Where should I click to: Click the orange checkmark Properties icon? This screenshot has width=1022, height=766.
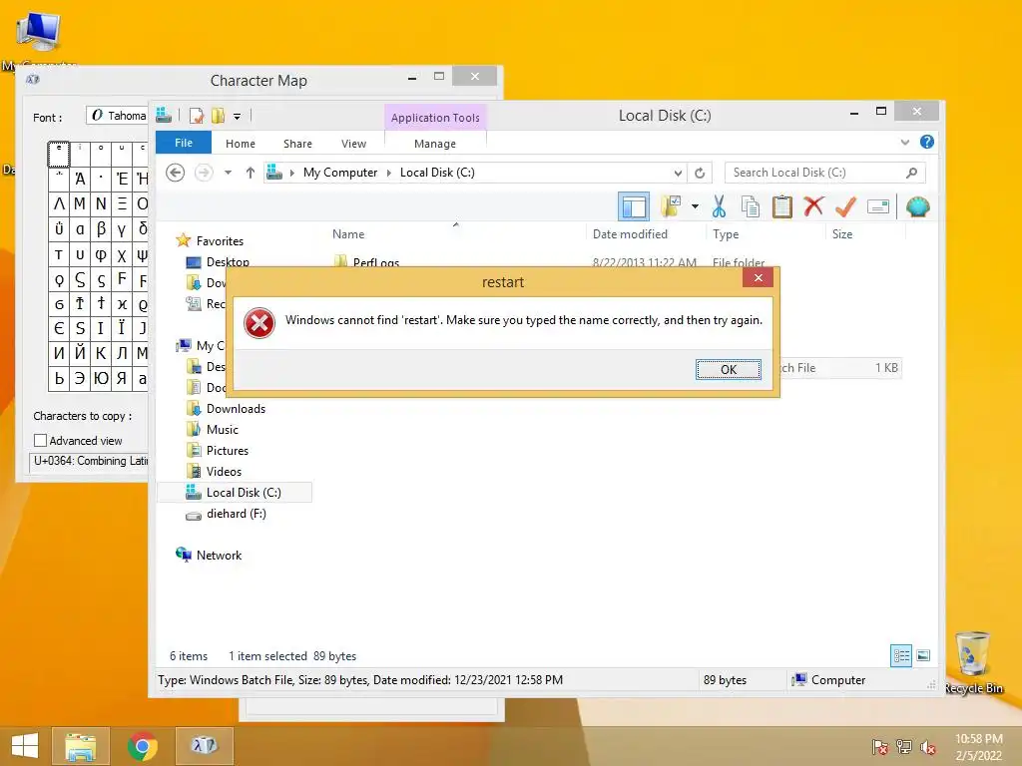point(845,207)
